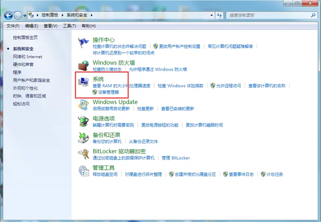
Task: Click the Back navigation arrow button
Action: coord(8,15)
